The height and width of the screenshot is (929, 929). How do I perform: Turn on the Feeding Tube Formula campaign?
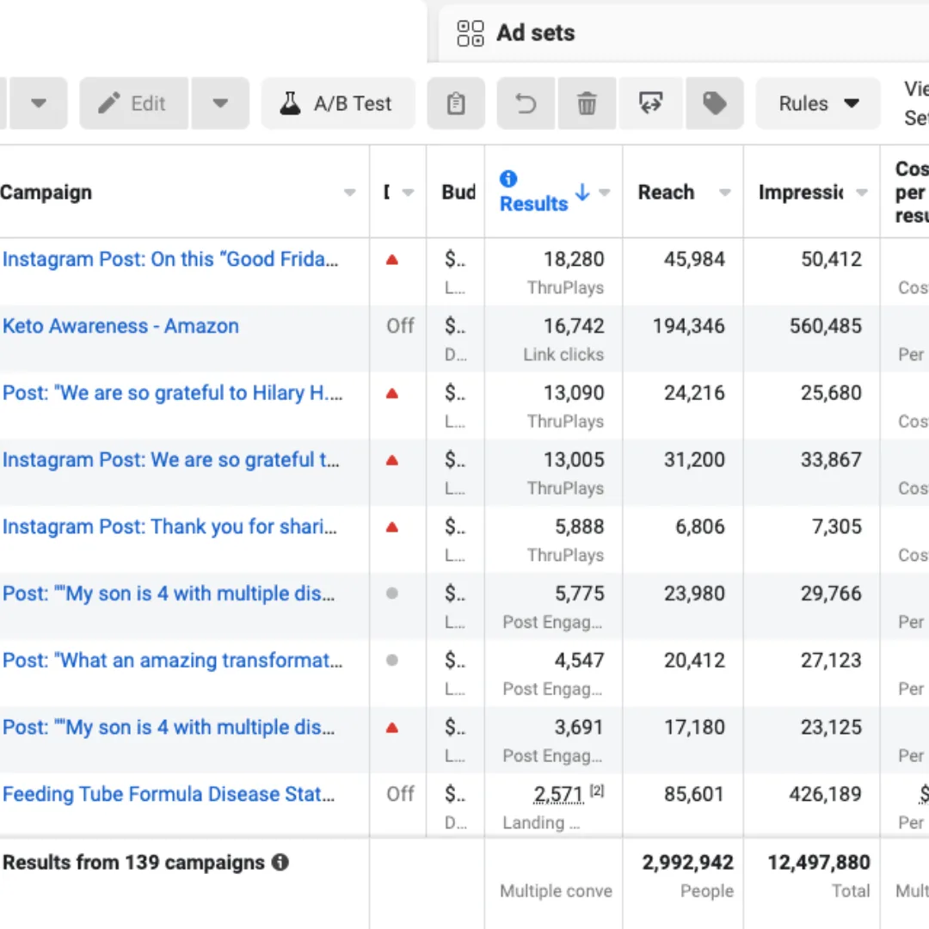point(398,794)
